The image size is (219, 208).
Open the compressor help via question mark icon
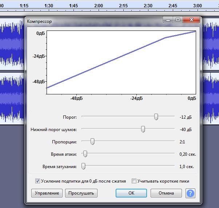pos(190,193)
